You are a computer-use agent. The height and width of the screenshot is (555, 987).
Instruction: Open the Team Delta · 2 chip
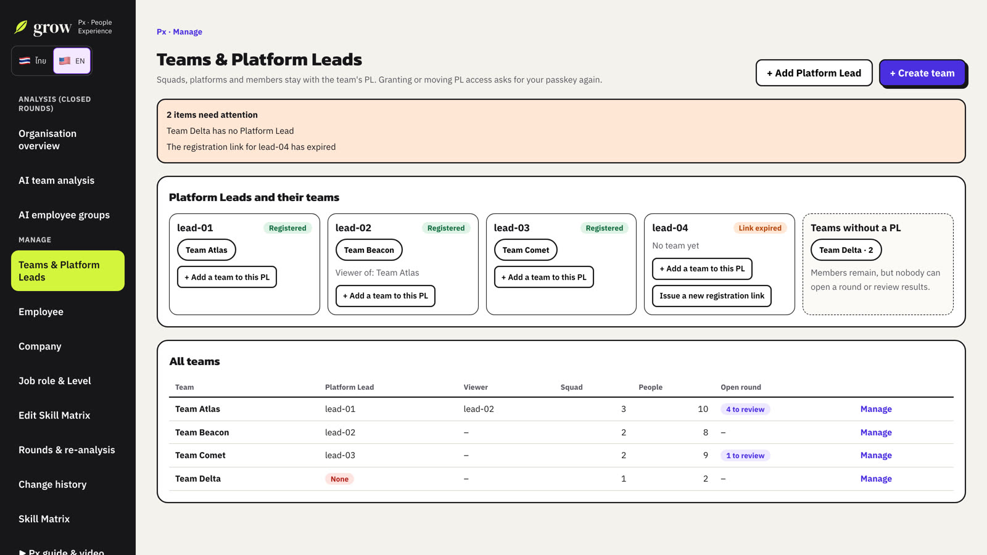pyautogui.click(x=846, y=250)
